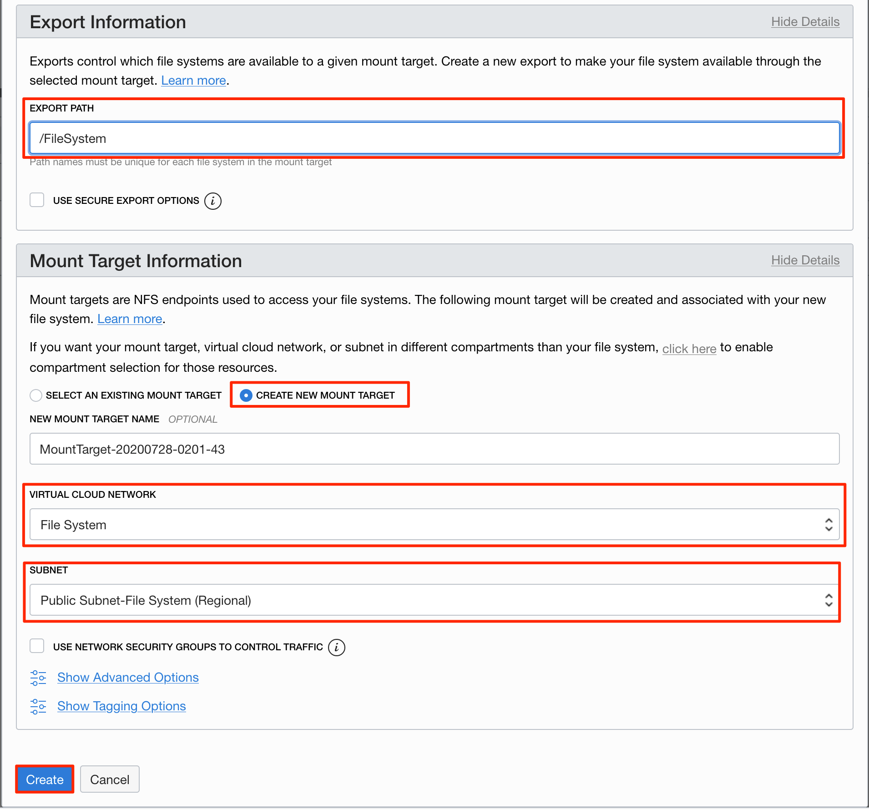Show Advanced Options link
Screen dimensions: 869x810
tap(128, 678)
